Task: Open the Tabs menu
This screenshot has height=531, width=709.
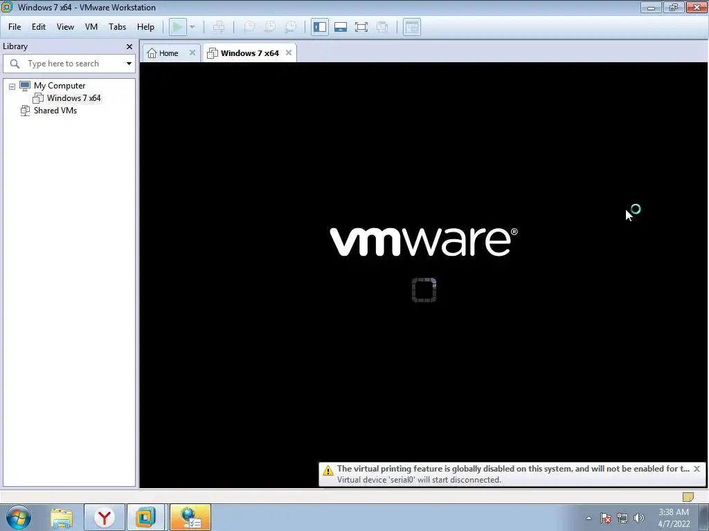Action: coord(117,27)
